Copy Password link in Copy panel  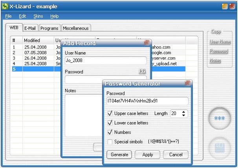(219, 51)
